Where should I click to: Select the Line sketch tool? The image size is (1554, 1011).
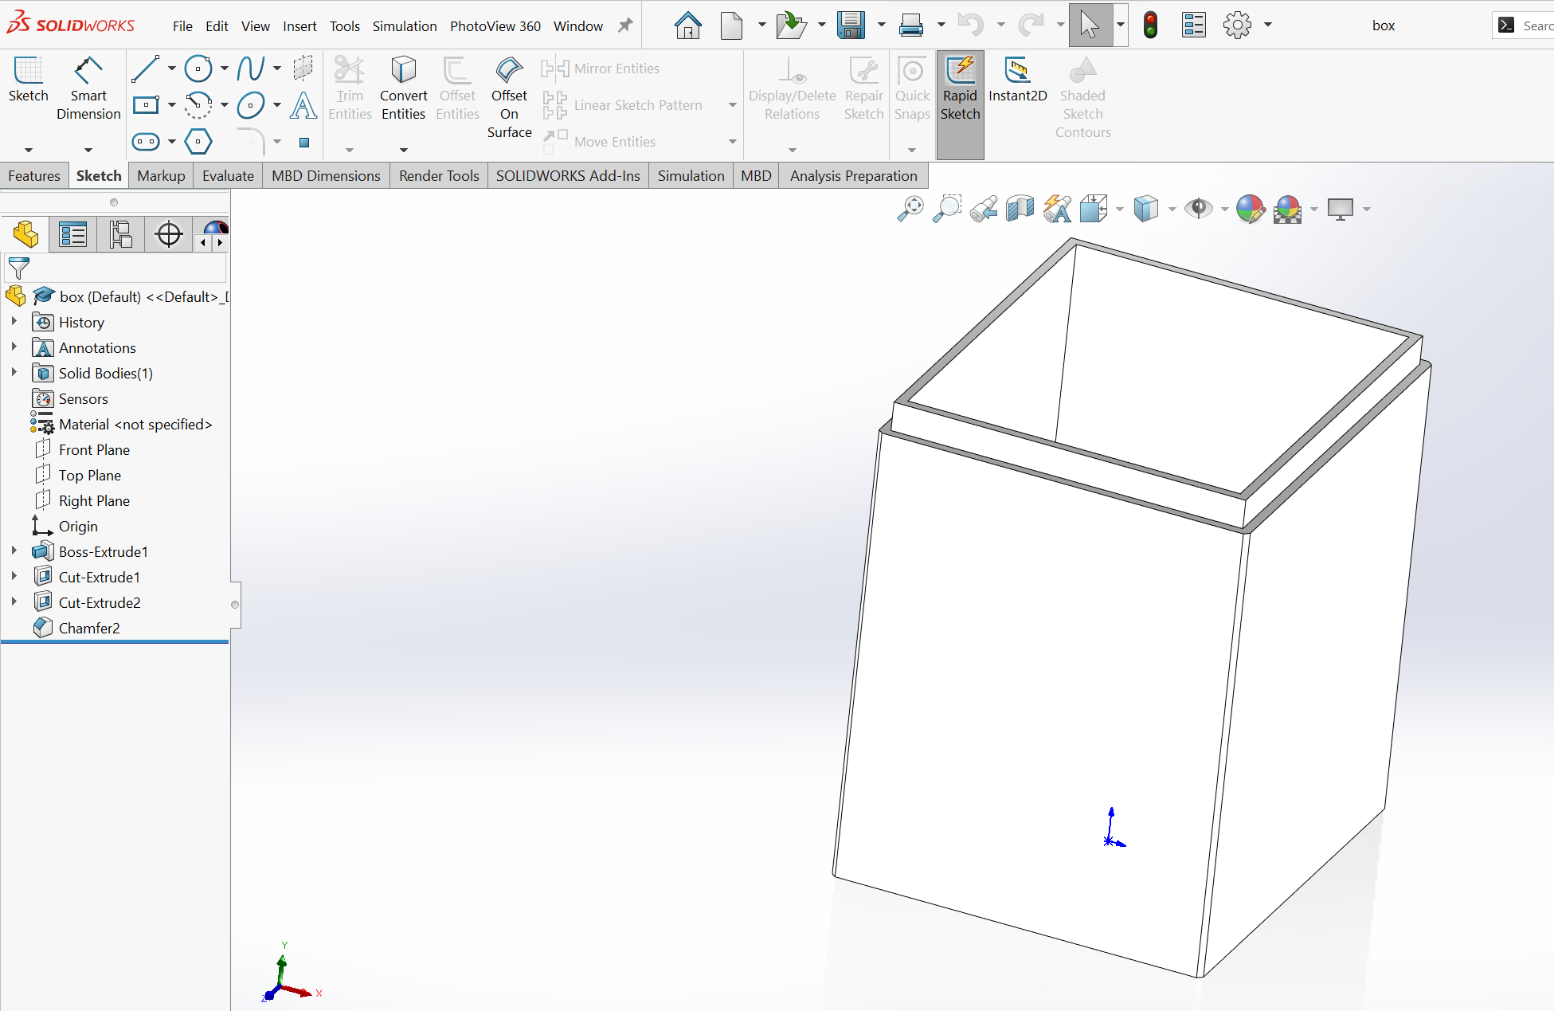[x=146, y=69]
